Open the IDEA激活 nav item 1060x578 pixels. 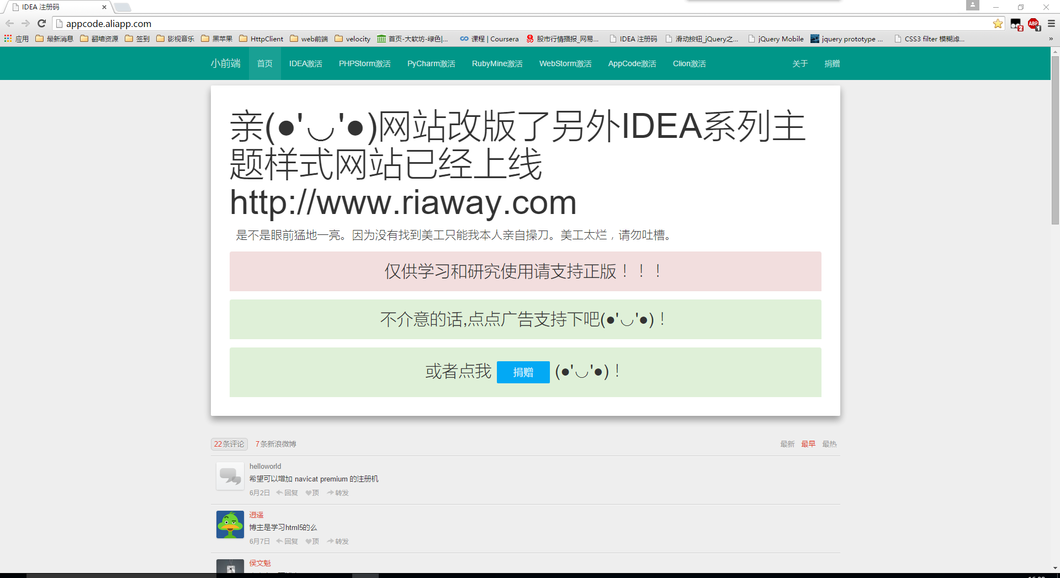coord(305,63)
